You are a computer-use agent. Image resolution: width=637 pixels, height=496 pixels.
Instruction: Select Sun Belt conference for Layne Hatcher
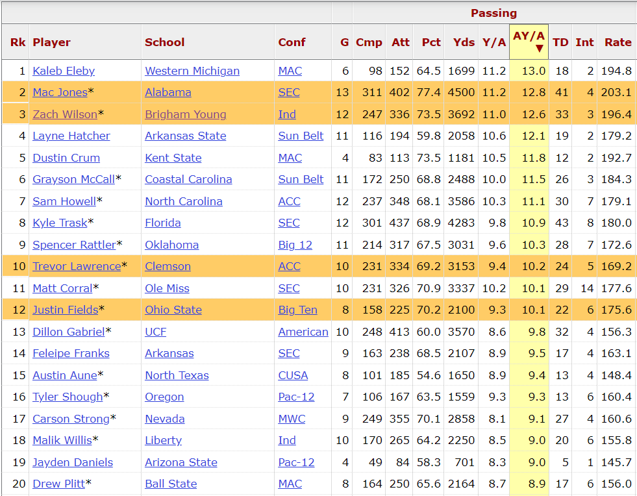tap(301, 136)
